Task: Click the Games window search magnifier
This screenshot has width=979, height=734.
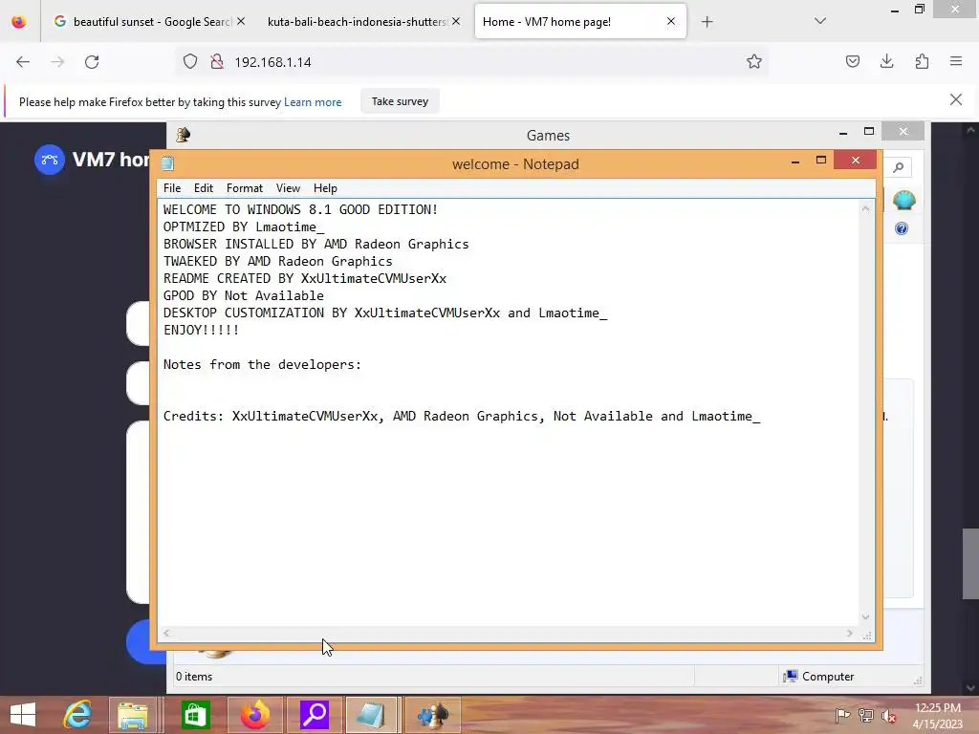Action: pyautogui.click(x=899, y=167)
